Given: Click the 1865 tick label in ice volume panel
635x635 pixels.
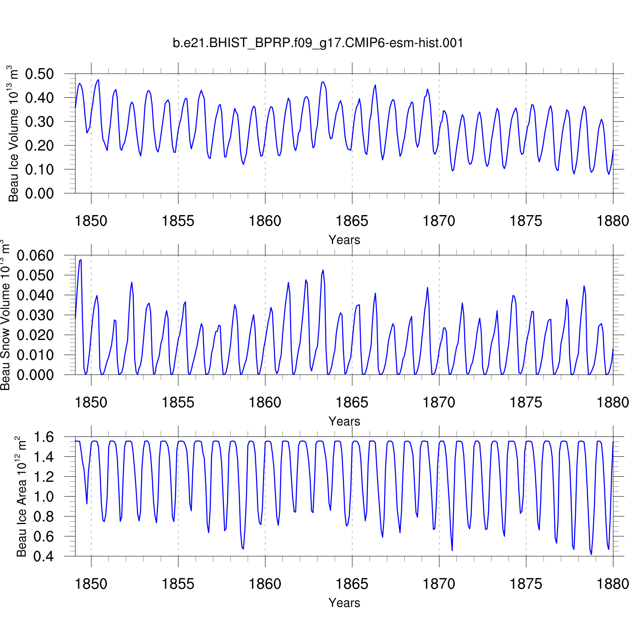Looking at the screenshot, I should 352,221.
